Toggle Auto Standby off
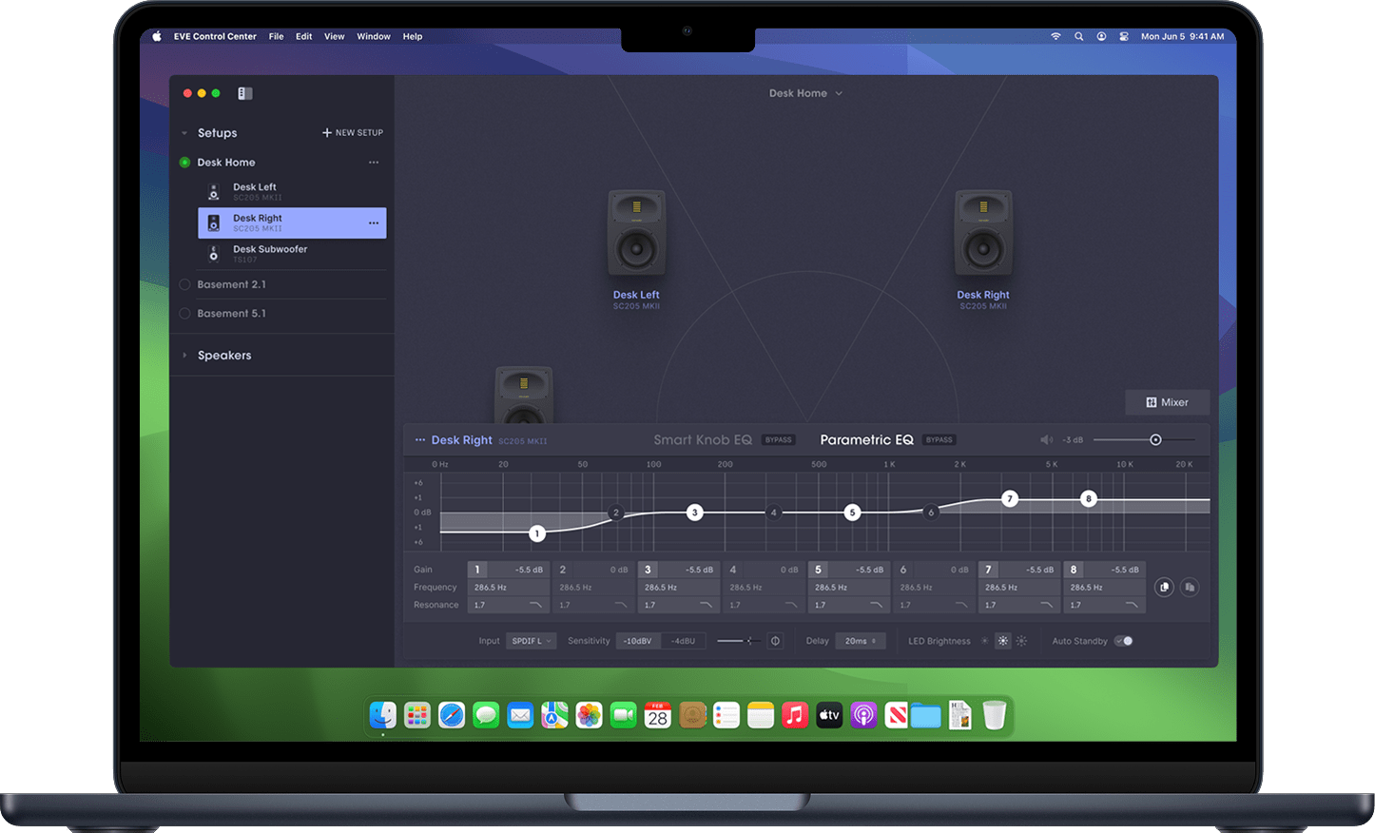Image resolution: width=1375 pixels, height=833 pixels. click(x=1123, y=641)
